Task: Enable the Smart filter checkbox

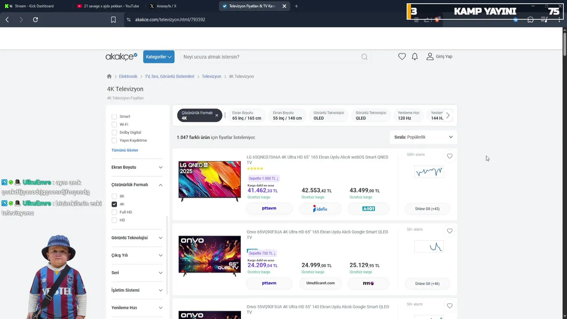Action: point(114,117)
